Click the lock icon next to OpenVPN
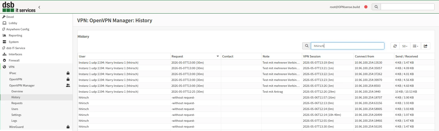This screenshot has height=131, width=439. click(68, 79)
